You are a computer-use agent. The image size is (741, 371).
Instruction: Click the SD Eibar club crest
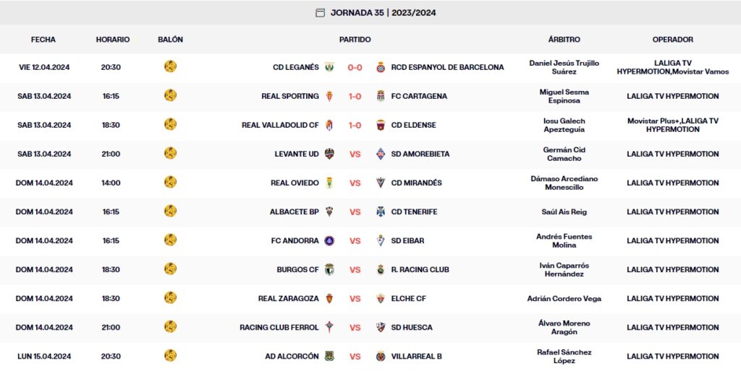click(x=381, y=240)
